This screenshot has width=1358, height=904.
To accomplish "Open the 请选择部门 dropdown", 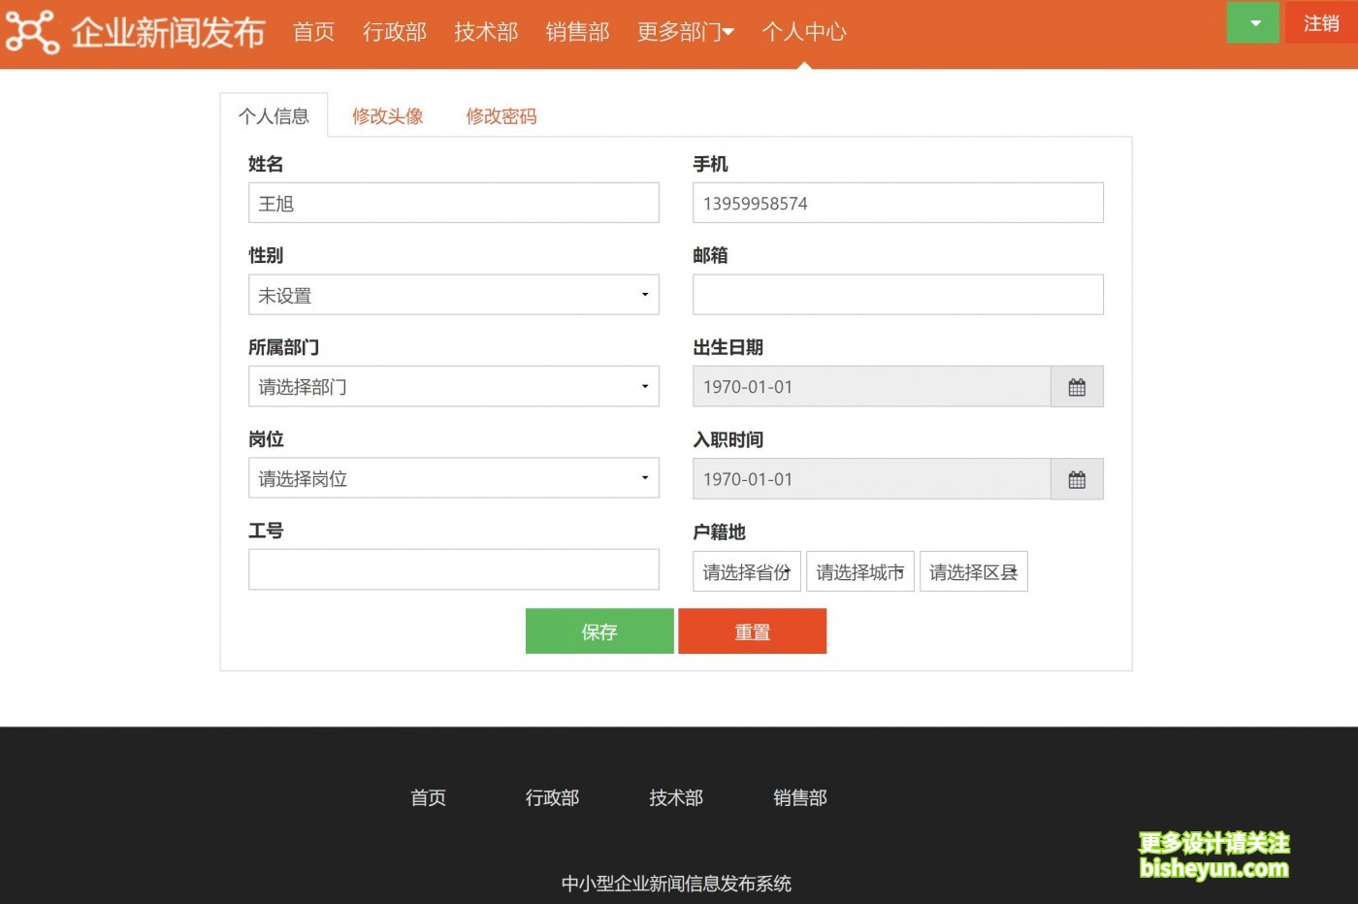I will 453,386.
